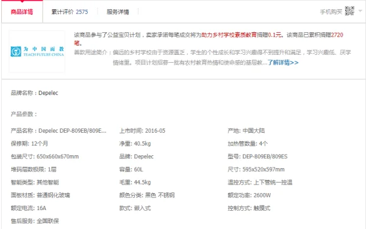
Task: Click 包装尺寸: 650x660x670mm entry
Action: click(45, 157)
